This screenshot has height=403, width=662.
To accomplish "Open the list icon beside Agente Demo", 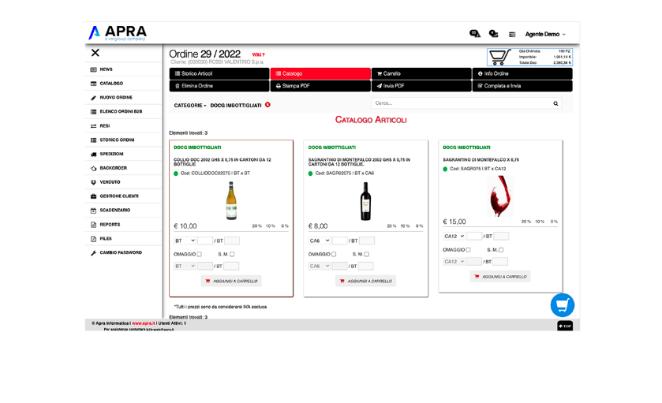I will pos(512,34).
